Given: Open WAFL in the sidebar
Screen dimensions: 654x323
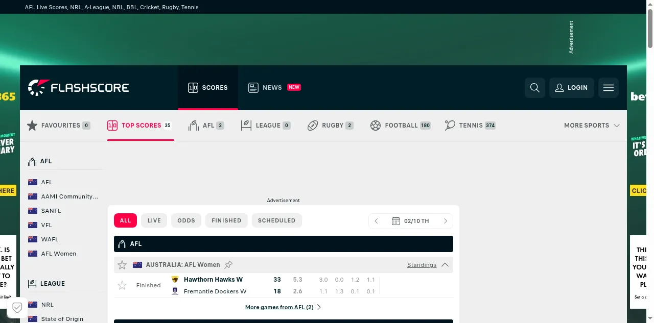Looking at the screenshot, I should click(x=50, y=239).
